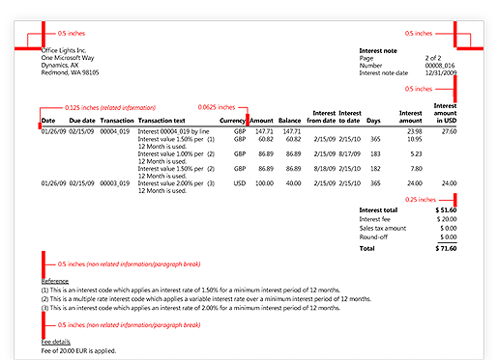The image size is (498, 360).
Task: Select the interest total $ 51.60
Action: 446,210
